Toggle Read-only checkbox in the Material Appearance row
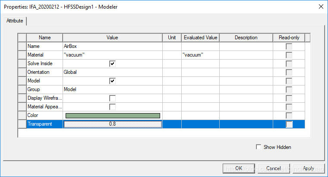Viewport: 328px width, 177px height. [x=289, y=107]
